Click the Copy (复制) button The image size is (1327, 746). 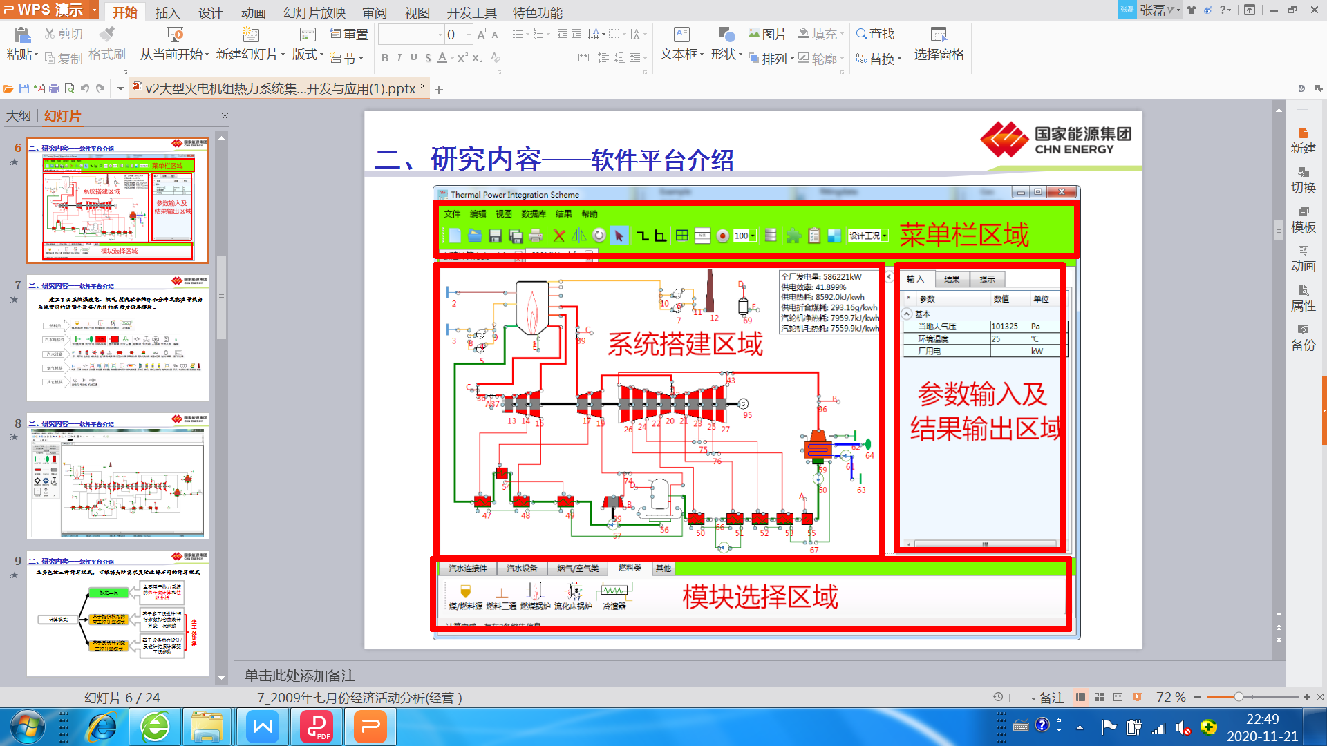point(64,59)
